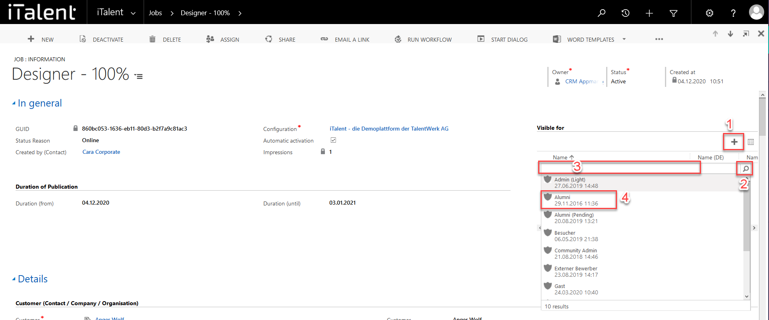
Task: Click START DIALOG command
Action: pyautogui.click(x=503, y=39)
